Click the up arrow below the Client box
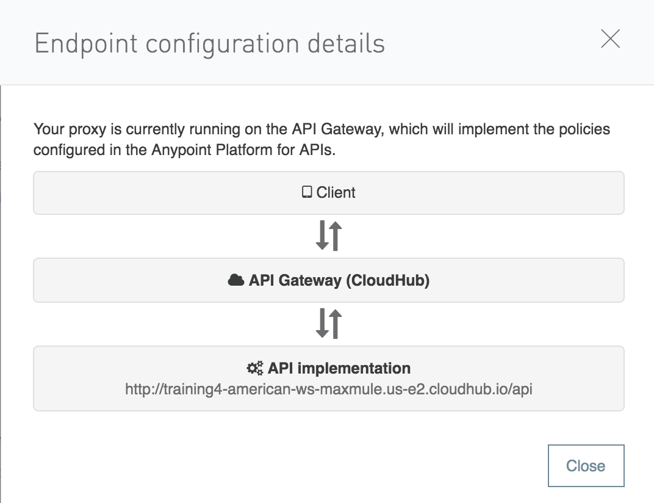Image resolution: width=654 pixels, height=503 pixels. (336, 236)
